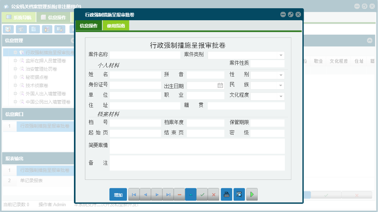Expand the 秘密据点卷 tree node

click(15, 77)
